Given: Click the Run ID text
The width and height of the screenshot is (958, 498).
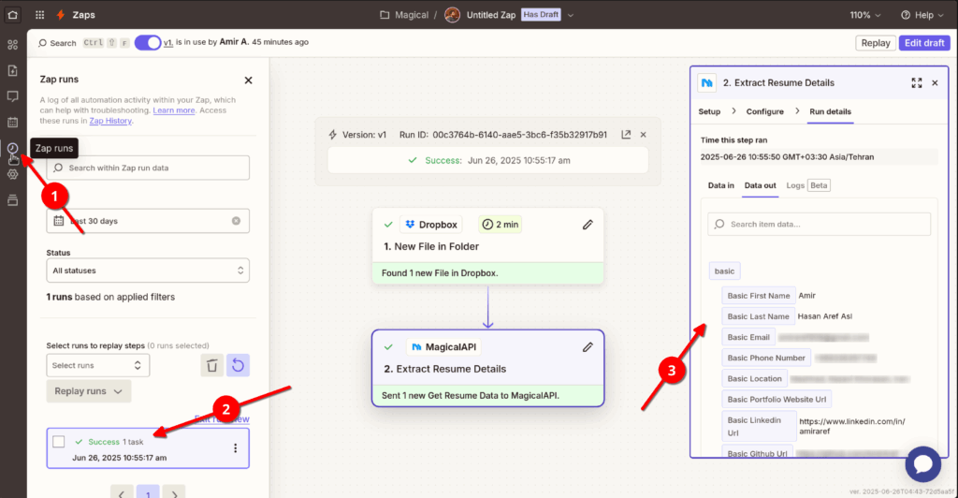Looking at the screenshot, I should pos(503,135).
